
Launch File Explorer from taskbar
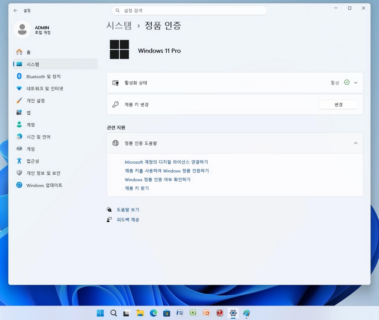point(140,313)
